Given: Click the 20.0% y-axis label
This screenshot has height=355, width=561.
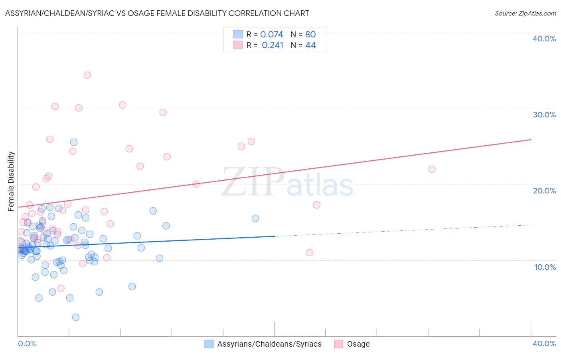Looking at the screenshot, I should (544, 191).
